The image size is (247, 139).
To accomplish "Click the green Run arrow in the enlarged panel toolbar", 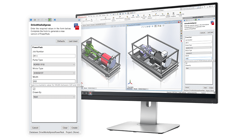I will click(x=50, y=20).
